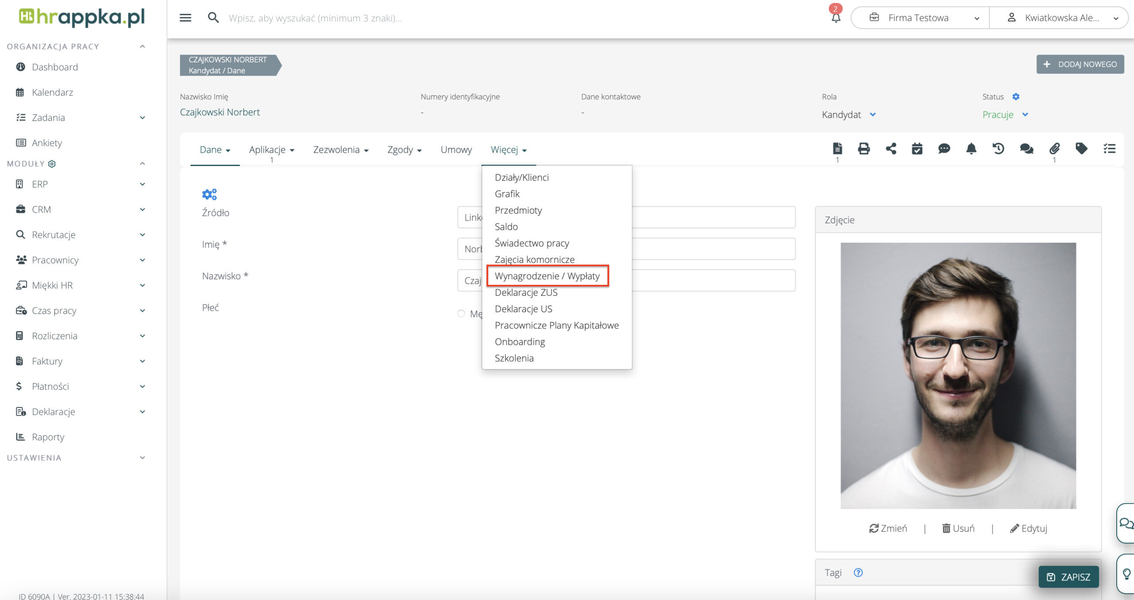Click the tag label icon

(x=1081, y=148)
